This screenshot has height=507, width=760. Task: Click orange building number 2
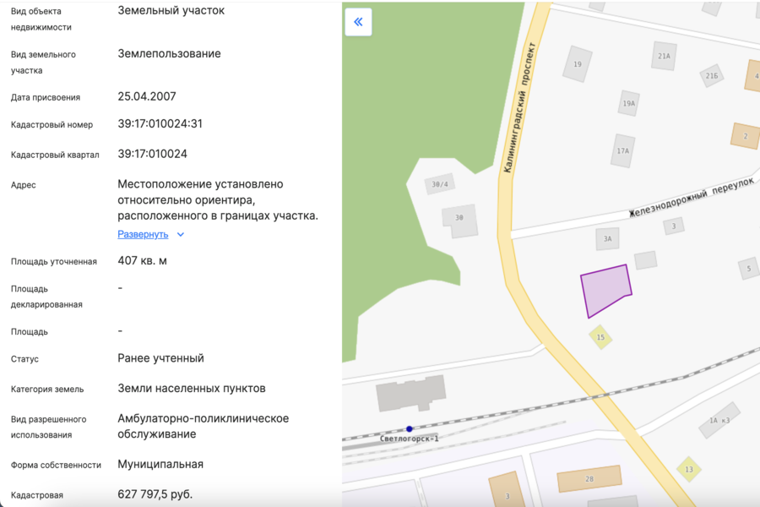(745, 135)
